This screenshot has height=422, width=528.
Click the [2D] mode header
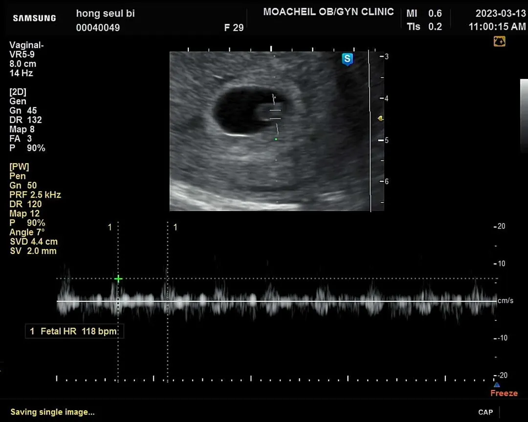coord(18,92)
